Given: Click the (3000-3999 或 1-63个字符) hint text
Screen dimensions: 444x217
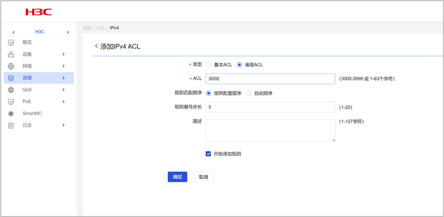Looking at the screenshot, I should click(x=367, y=79).
